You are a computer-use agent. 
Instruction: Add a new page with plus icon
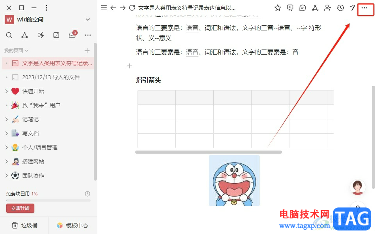(x=87, y=51)
